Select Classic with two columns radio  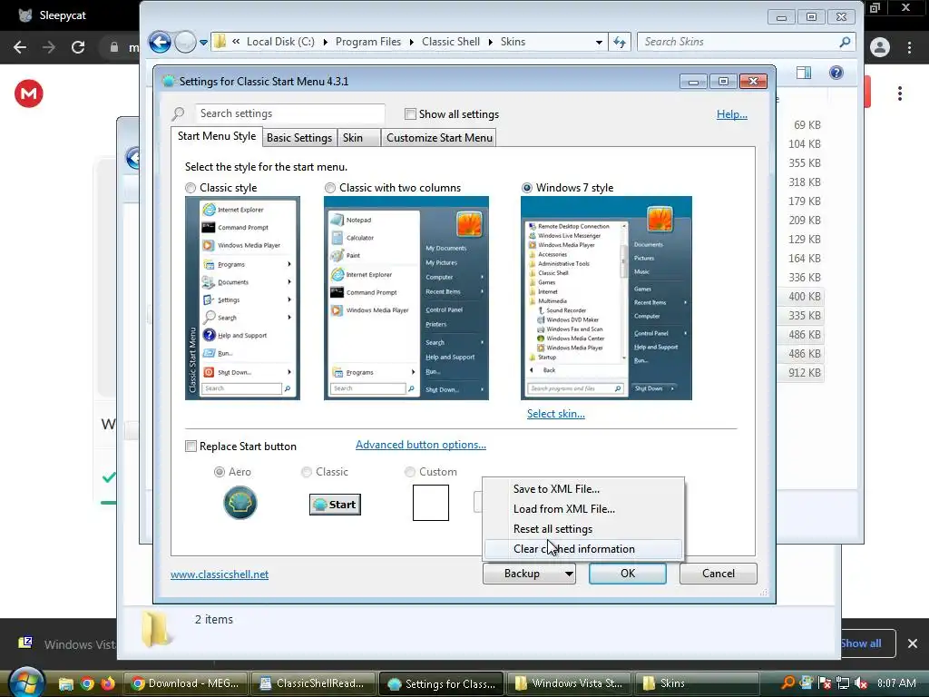[330, 188]
